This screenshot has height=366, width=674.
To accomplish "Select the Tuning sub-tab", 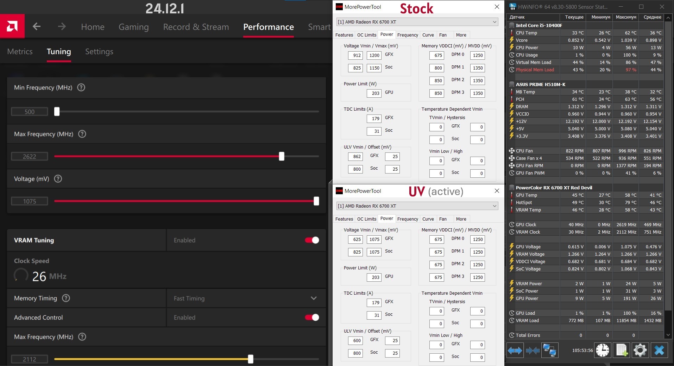I will click(x=59, y=52).
